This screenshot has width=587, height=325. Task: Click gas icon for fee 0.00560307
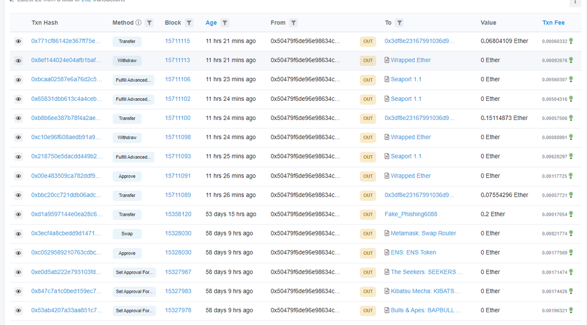pos(571,79)
